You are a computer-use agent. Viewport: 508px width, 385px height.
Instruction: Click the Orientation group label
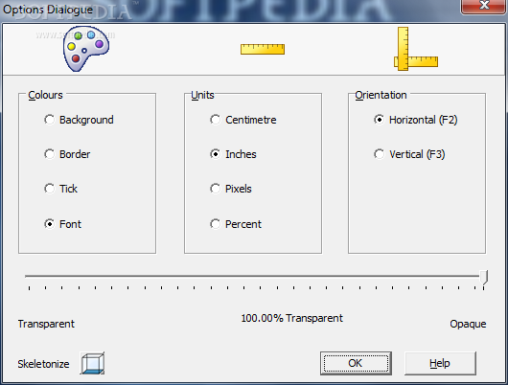coord(381,95)
